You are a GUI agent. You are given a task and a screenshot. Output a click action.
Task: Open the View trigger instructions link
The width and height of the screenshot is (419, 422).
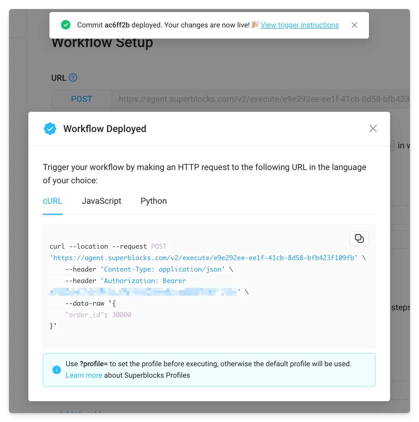300,25
